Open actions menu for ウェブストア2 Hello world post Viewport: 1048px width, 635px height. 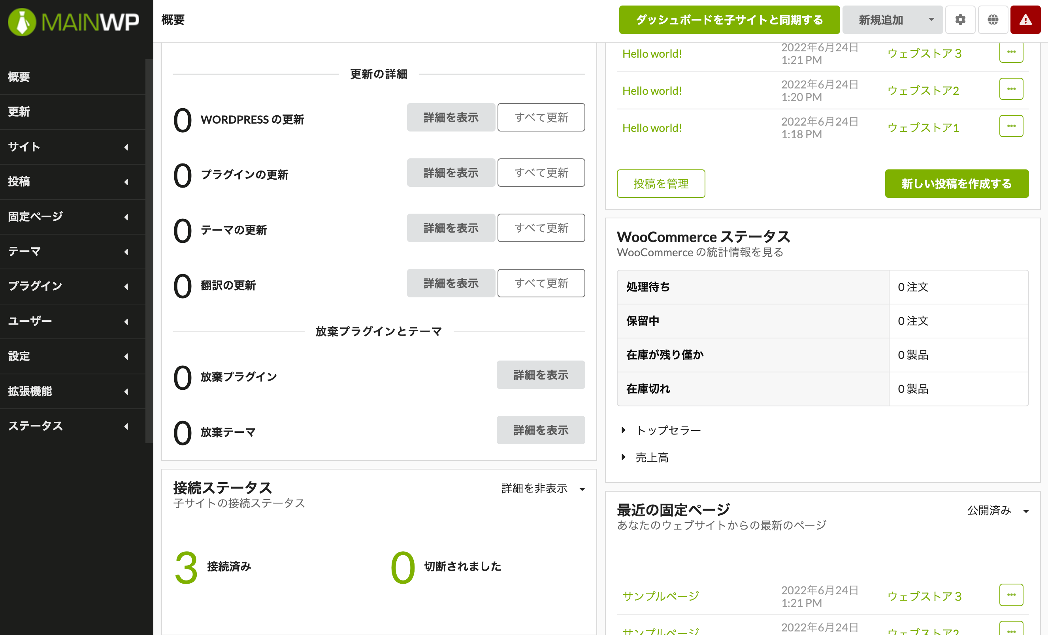click(1011, 89)
